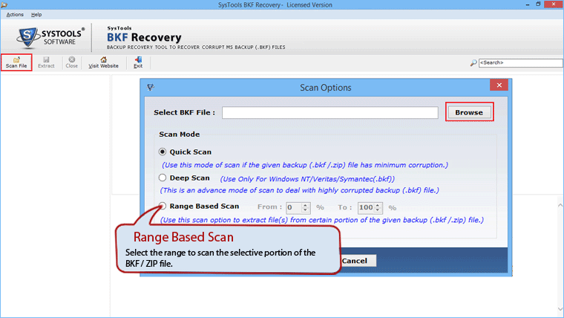Click the Exit toolbar icon
The image size is (564, 318).
click(x=138, y=62)
